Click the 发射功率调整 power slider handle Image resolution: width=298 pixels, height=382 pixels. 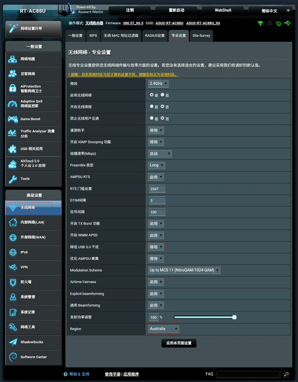click(x=235, y=317)
